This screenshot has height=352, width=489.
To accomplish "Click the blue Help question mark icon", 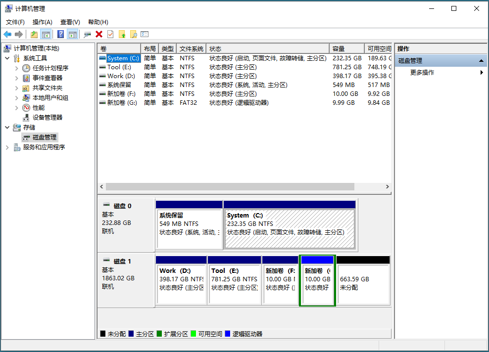I will [x=60, y=34].
